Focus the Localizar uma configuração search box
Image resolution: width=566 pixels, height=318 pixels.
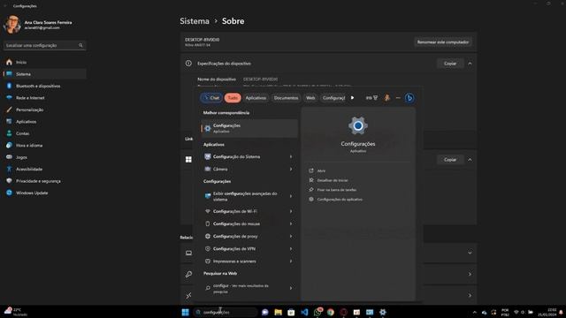(x=45, y=45)
